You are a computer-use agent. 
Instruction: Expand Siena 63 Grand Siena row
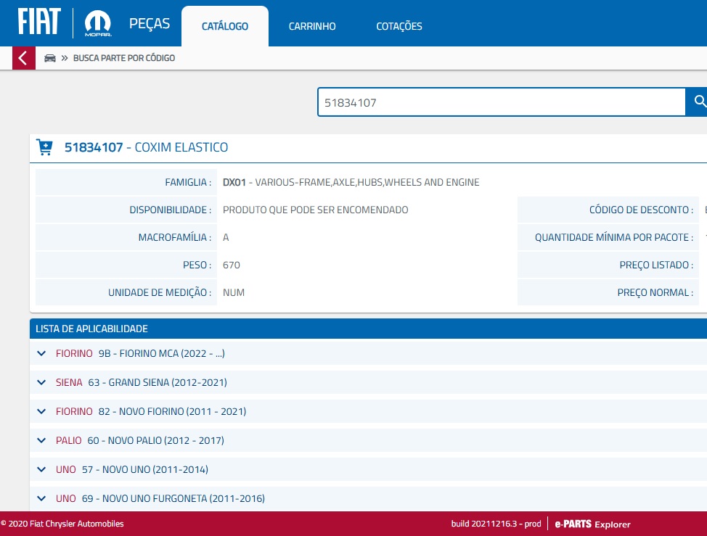41,382
